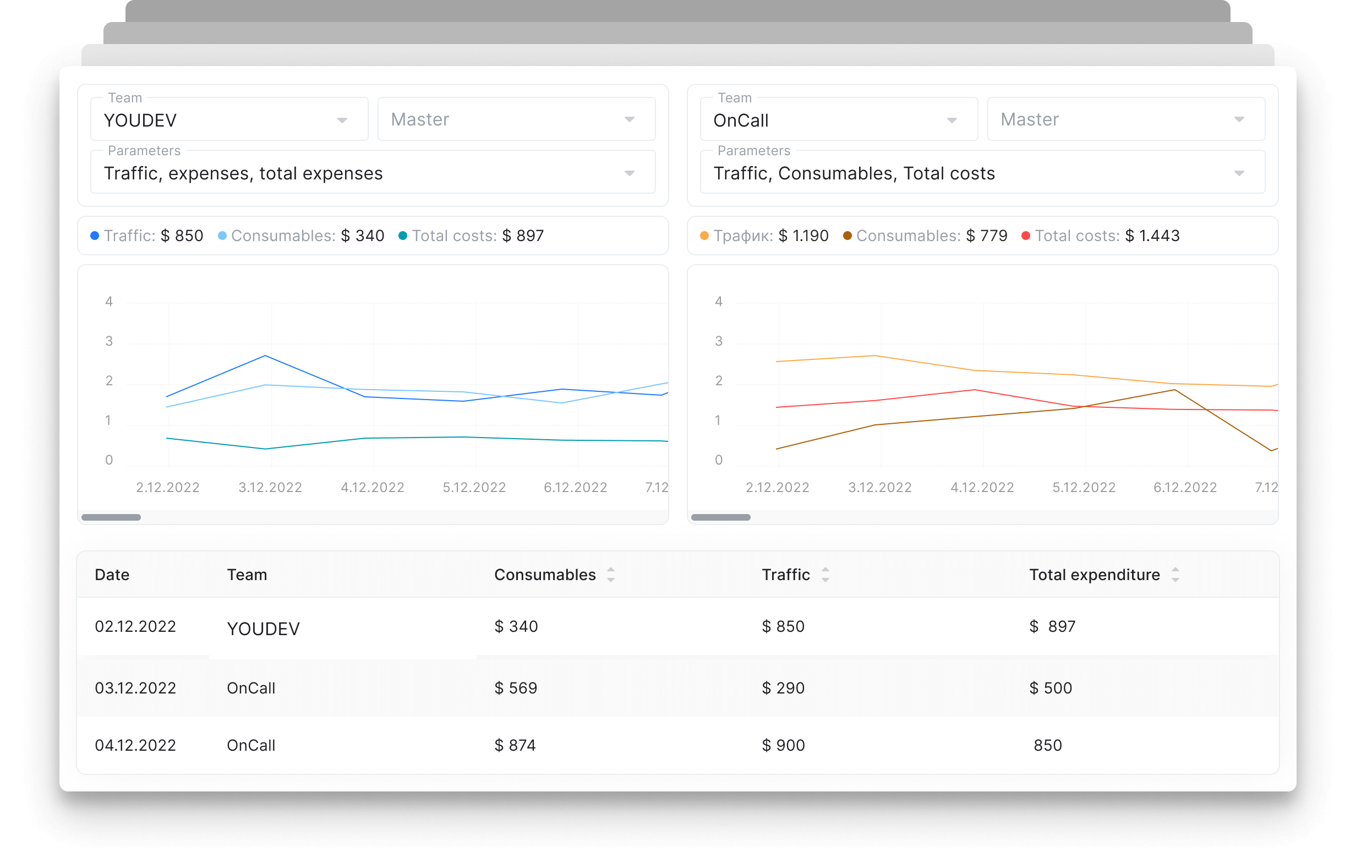Image resolution: width=1356 pixels, height=863 pixels.
Task: Toggle red Total costs $ 1.443 legend
Action: coord(1025,236)
